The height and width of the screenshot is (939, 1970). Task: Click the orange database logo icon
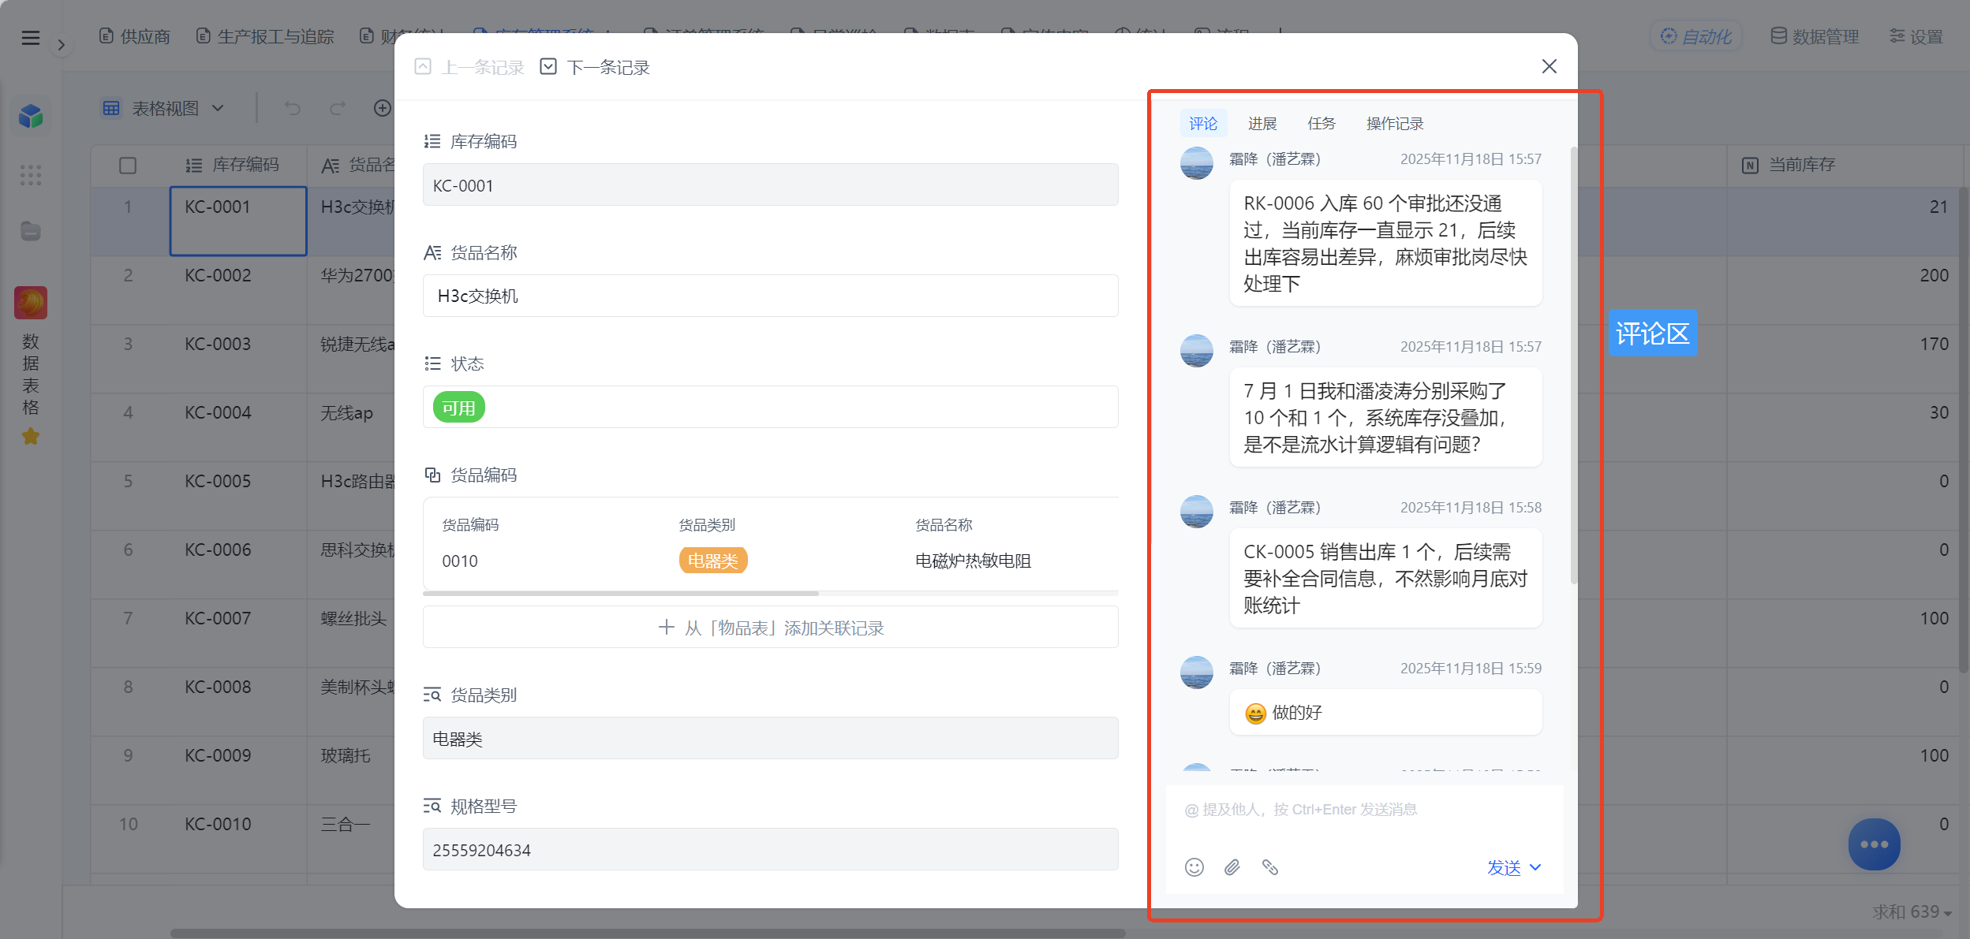pyautogui.click(x=31, y=303)
